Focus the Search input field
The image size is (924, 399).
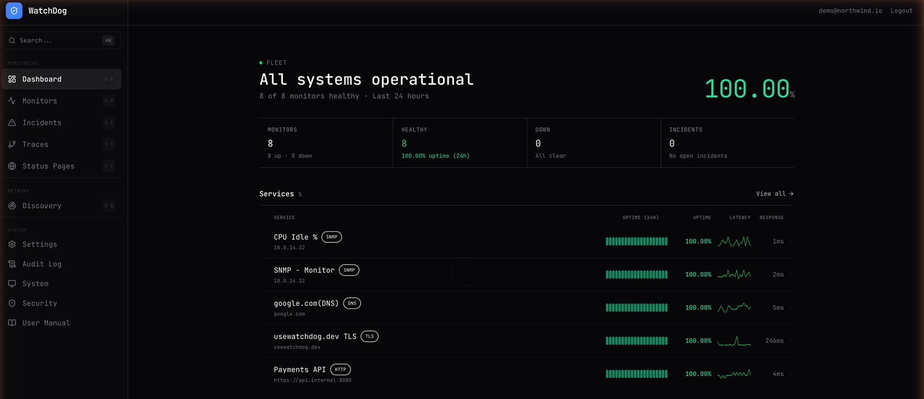point(62,40)
